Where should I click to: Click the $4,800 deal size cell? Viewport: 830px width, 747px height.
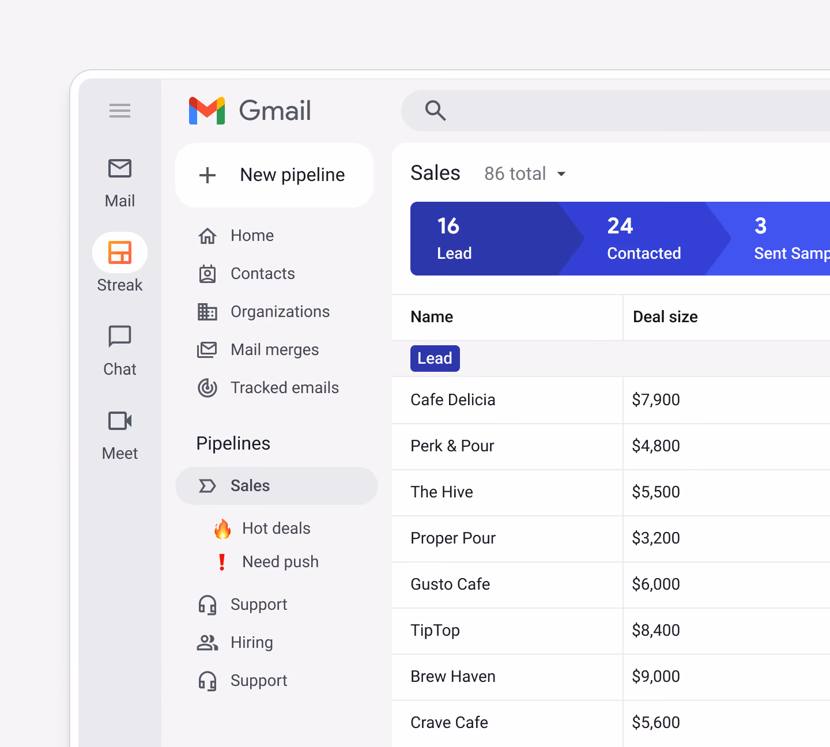pyautogui.click(x=727, y=446)
